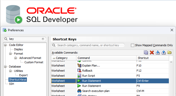Collapse the Format tree node

click(x=10, y=54)
